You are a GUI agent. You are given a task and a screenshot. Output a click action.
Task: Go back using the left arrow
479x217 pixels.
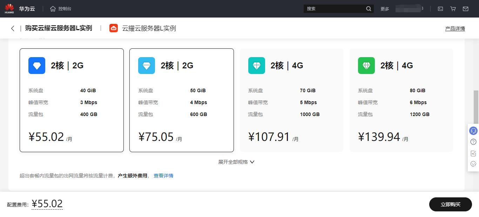pyautogui.click(x=13, y=28)
